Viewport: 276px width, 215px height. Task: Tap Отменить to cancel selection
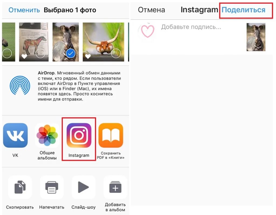click(24, 10)
